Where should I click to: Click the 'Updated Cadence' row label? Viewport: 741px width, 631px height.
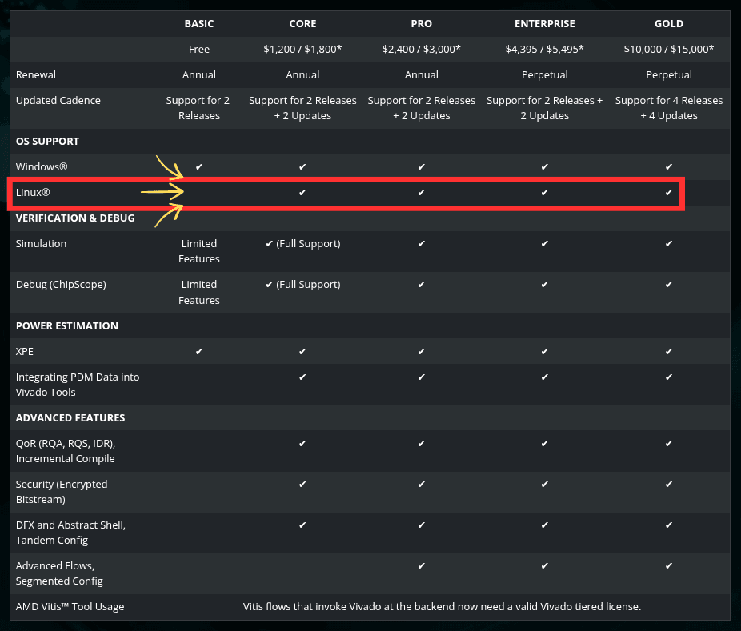coord(58,100)
